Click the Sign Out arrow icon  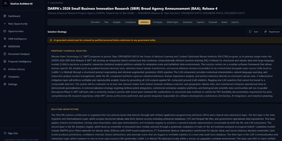[x=5, y=133]
